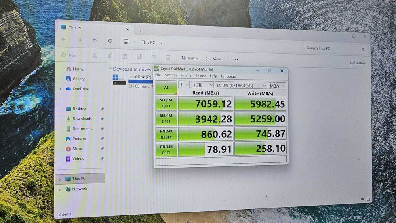Viewport: 396px width, 223px height.
Task: Click the CrystalDiskMark app icon
Action: click(156, 68)
